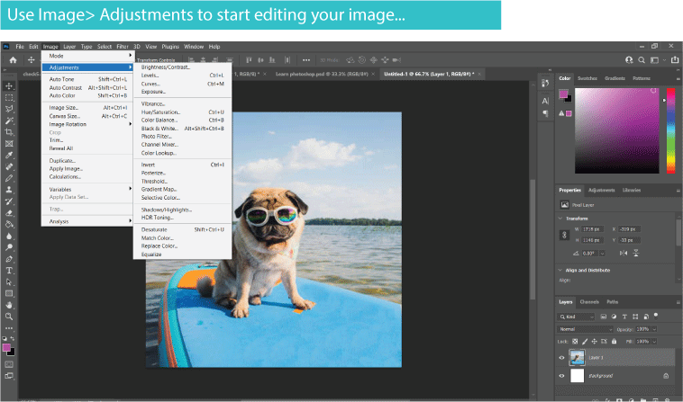Toggle the link width and height constraint
This screenshot has width=683, height=402.
[565, 236]
